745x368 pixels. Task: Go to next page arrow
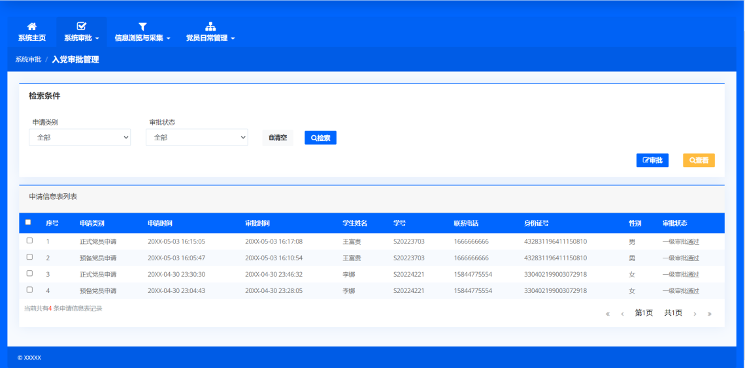pyautogui.click(x=695, y=313)
